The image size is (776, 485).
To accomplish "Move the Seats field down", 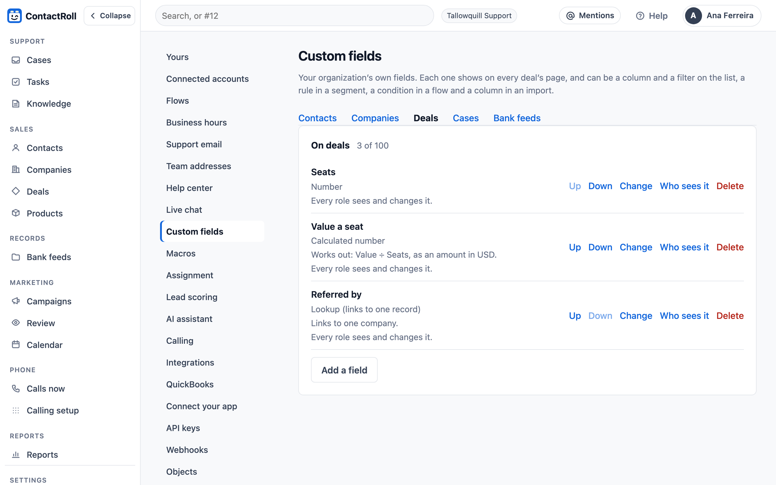I will point(600,186).
